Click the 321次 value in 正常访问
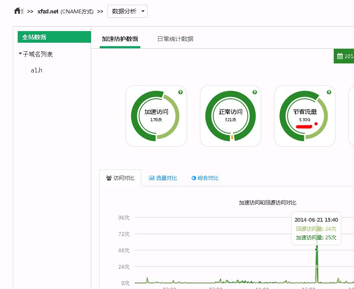The height and width of the screenshot is (289, 354). tap(230, 120)
